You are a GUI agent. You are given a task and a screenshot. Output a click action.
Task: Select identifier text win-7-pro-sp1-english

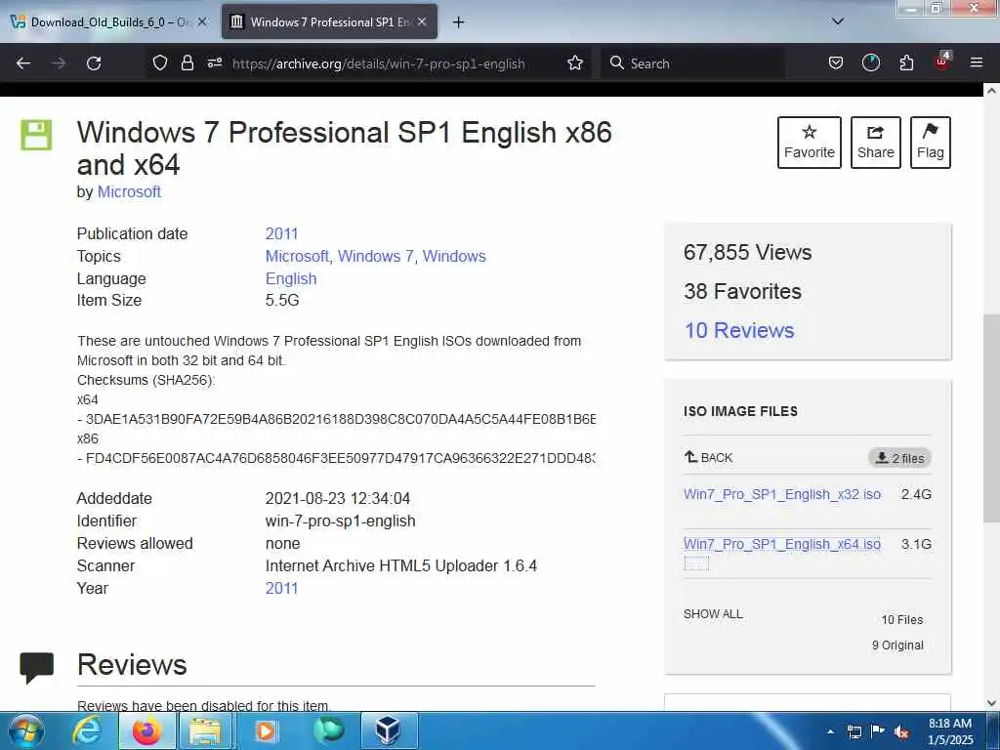pyautogui.click(x=341, y=521)
